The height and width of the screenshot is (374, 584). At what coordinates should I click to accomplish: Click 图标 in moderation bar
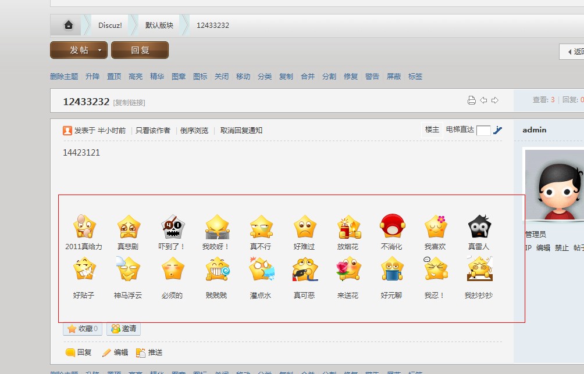[200, 77]
